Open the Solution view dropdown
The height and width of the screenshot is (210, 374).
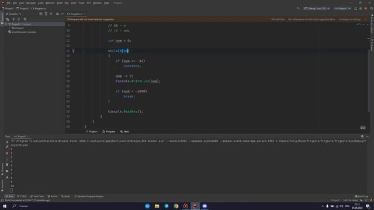14,14
